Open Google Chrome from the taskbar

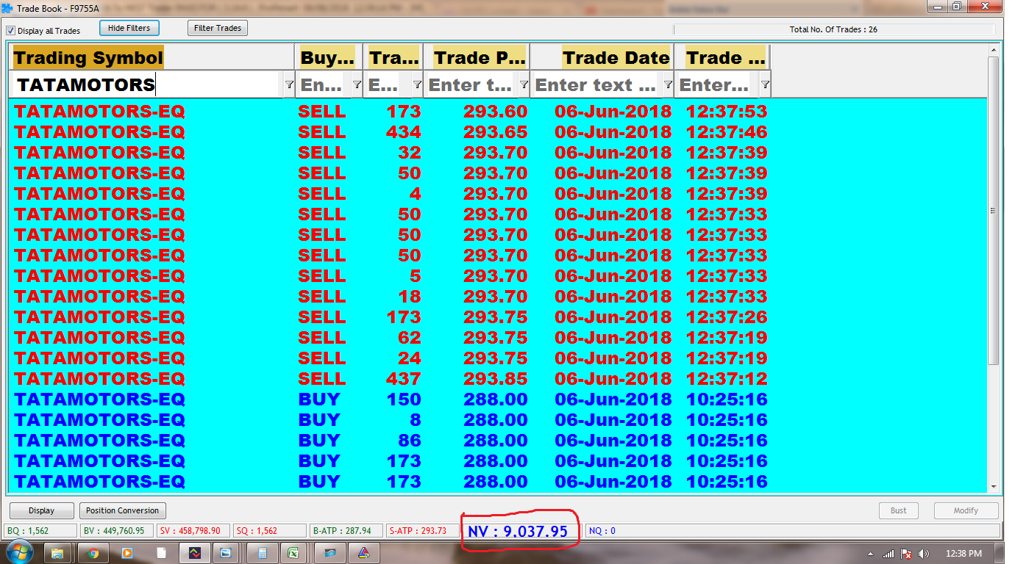point(93,553)
